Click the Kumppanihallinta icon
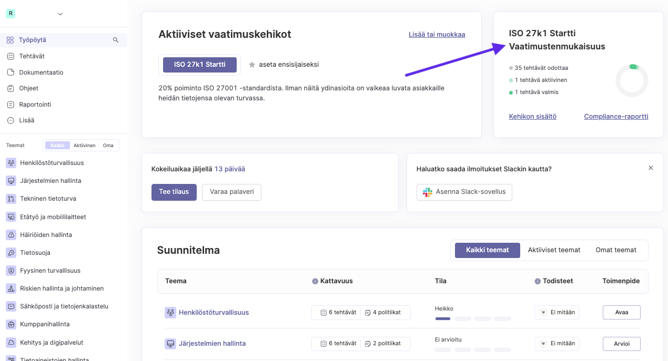Screen dimensions: 668x361 (11, 324)
